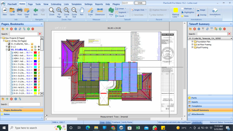Click the yellow Markup Color swatch
This screenshot has height=131, width=233.
(175, 10)
